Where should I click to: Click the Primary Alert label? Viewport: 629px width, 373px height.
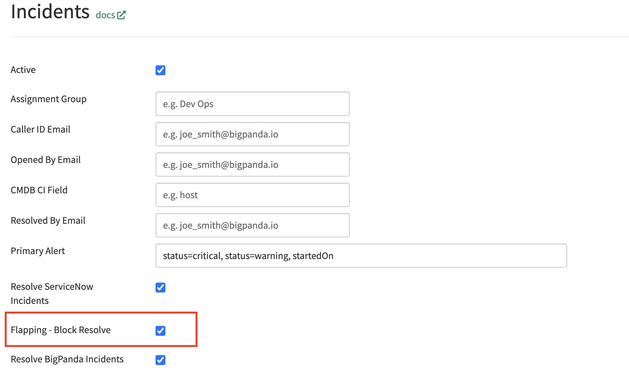tap(38, 251)
